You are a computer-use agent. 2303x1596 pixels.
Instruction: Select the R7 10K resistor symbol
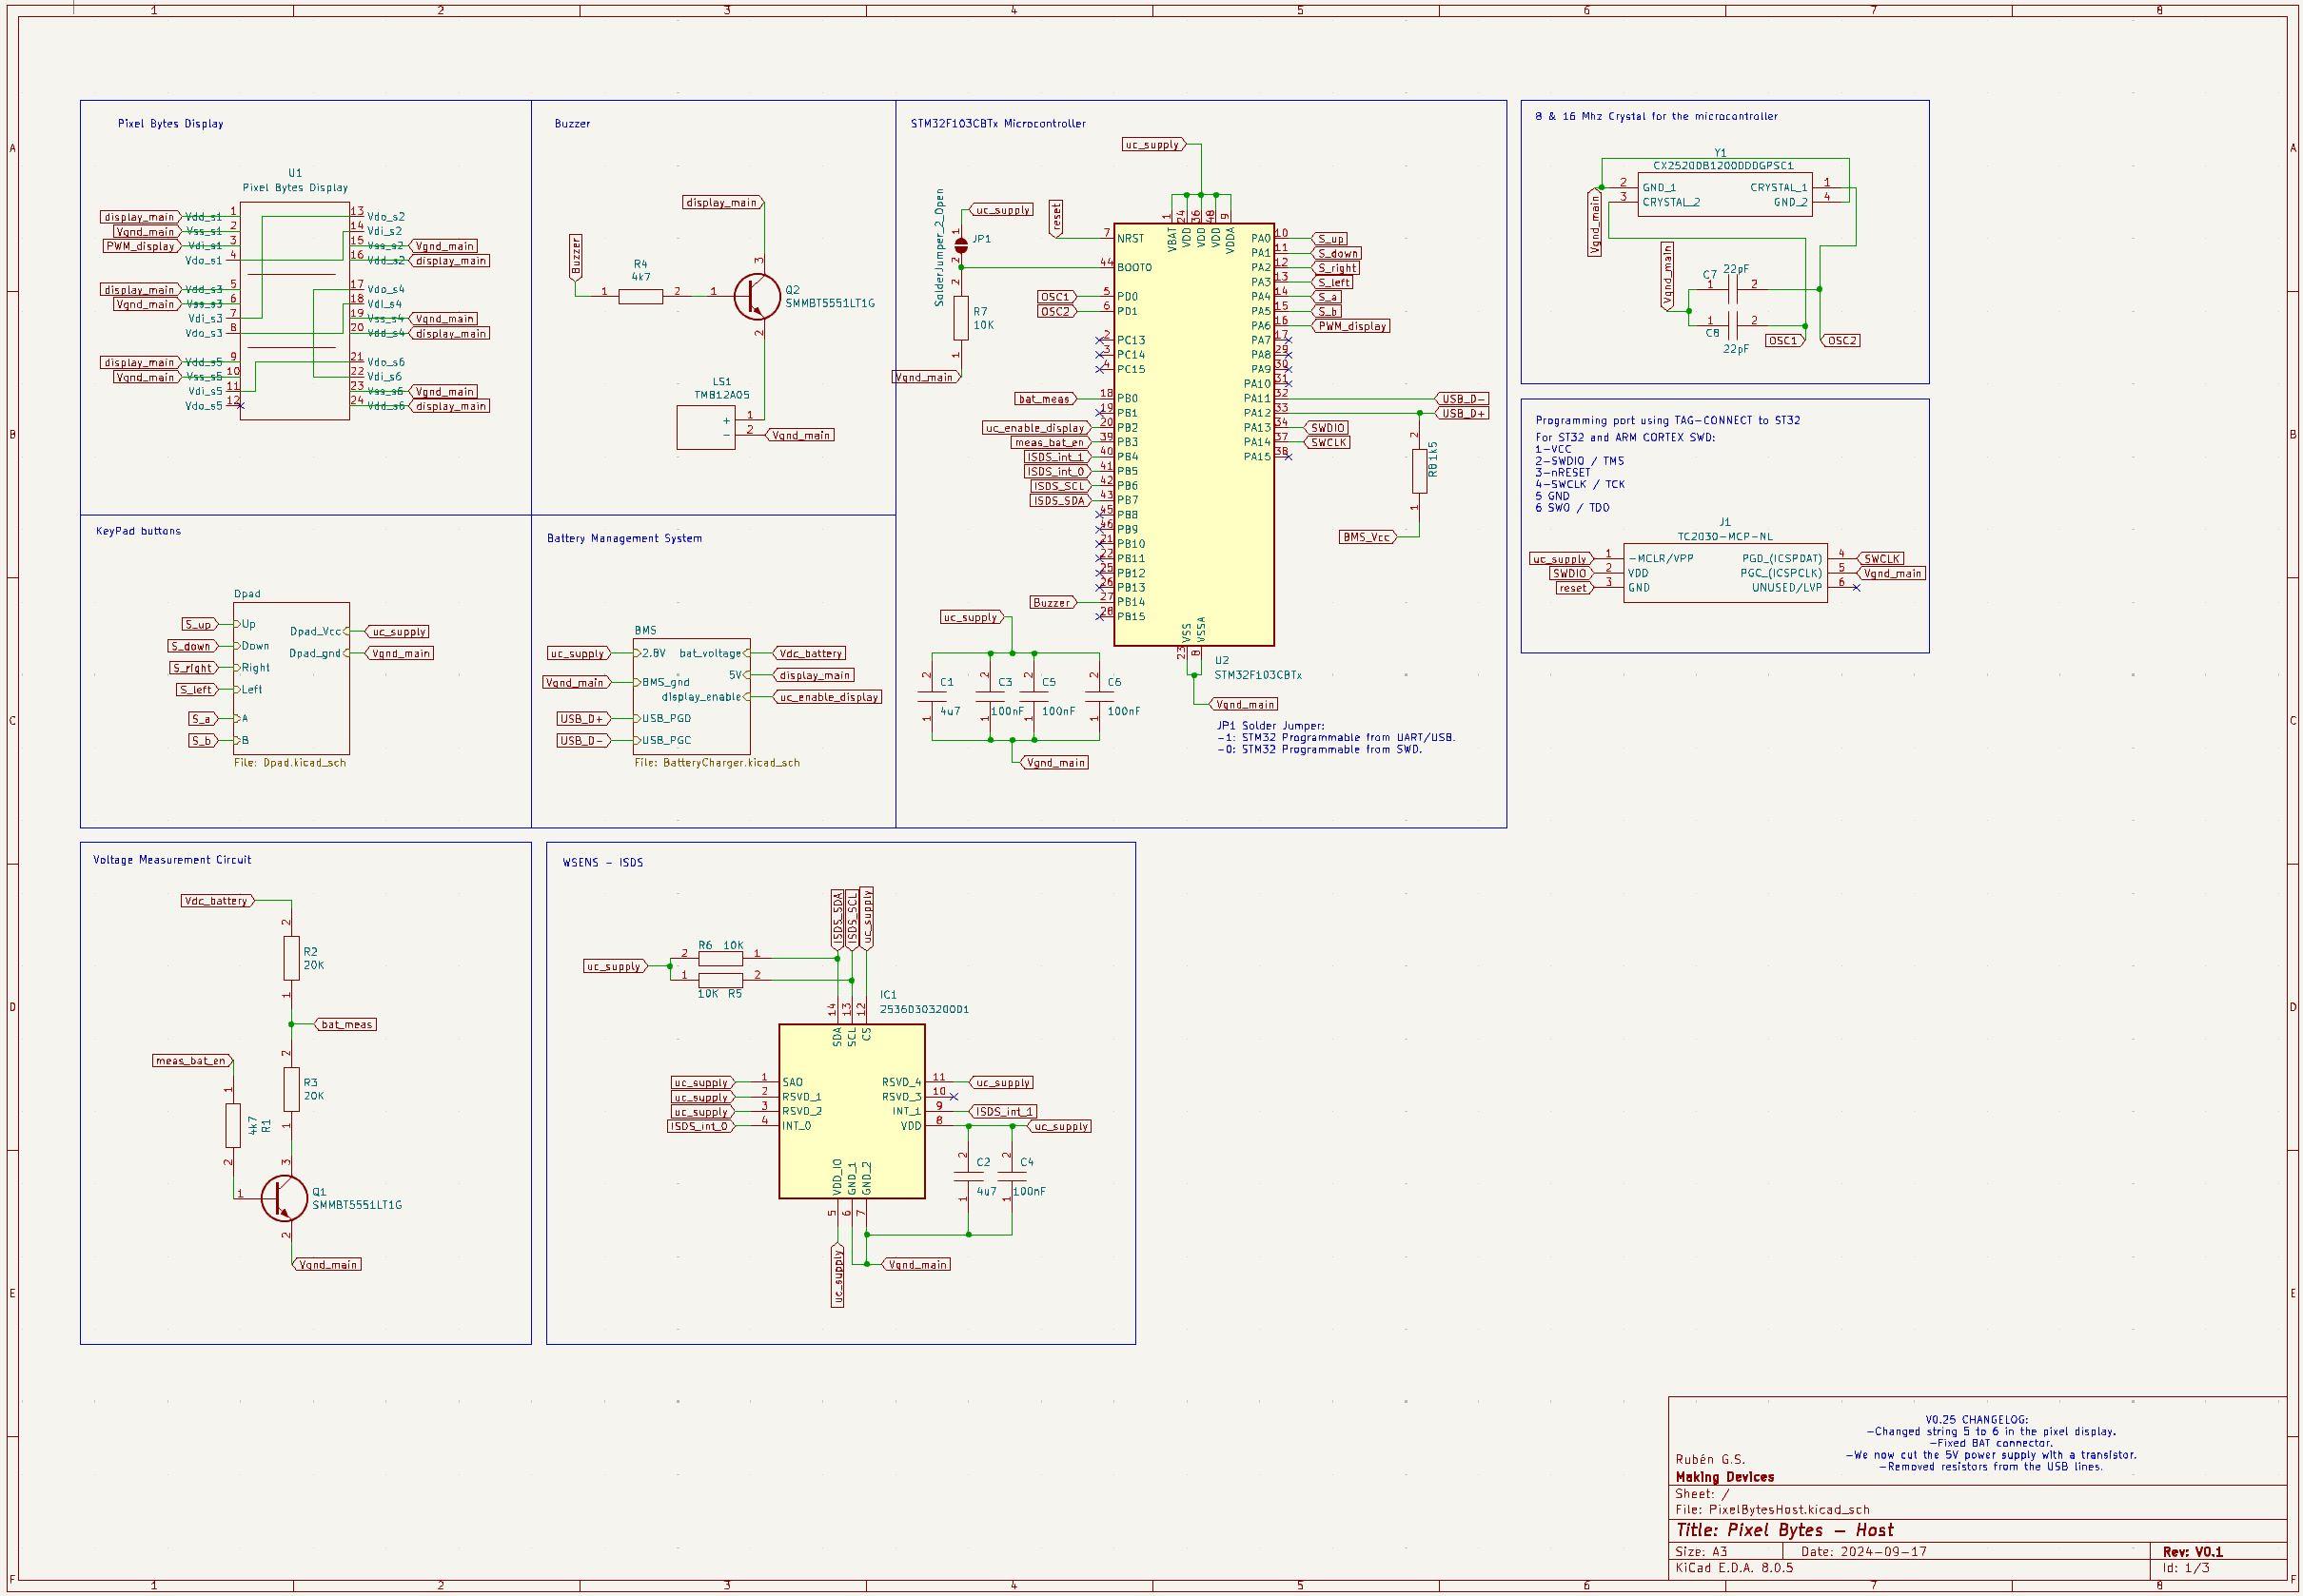click(960, 318)
